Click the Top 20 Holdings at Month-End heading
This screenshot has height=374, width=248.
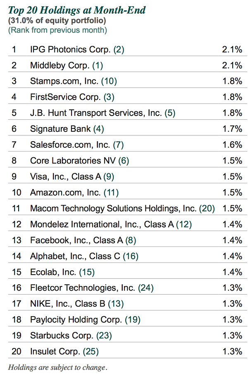click(77, 10)
